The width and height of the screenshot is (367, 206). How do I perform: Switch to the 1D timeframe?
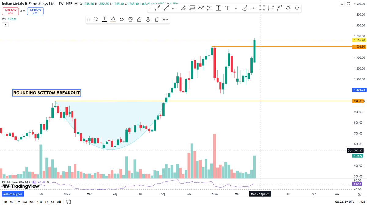tap(4, 202)
